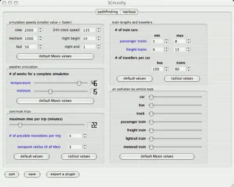Click the 24h clock speed stepper
234x187 pixels.
coord(99,30)
